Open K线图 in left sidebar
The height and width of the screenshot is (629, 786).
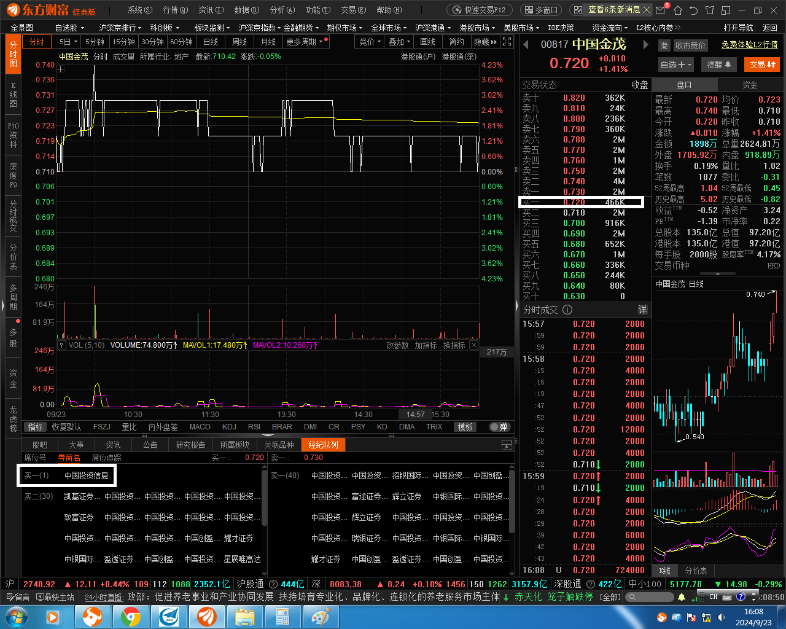coord(13,94)
